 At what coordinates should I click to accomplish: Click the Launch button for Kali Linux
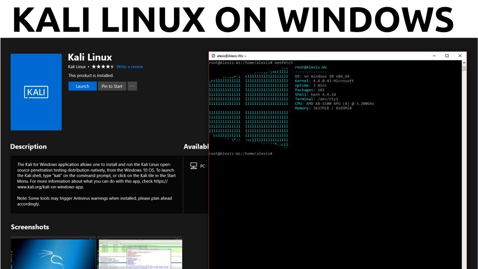82,86
